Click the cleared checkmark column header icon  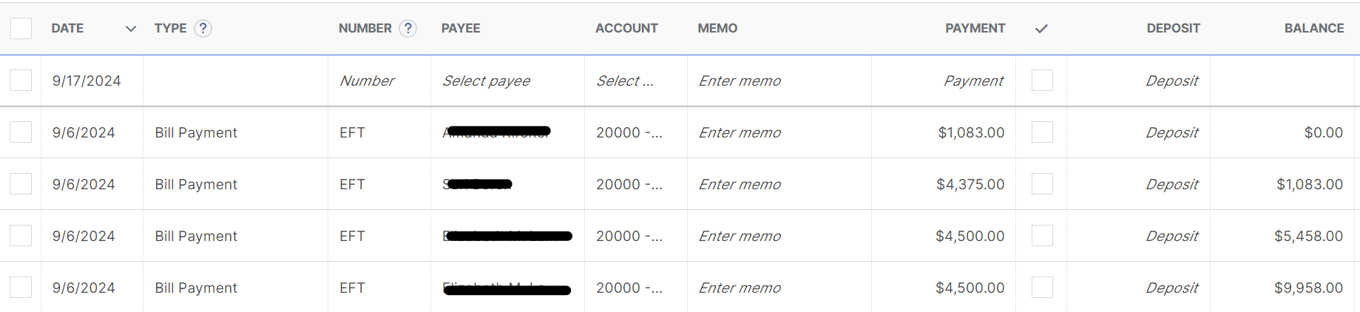1041,29
